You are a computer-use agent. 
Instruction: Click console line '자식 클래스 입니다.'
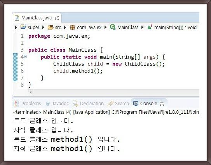(x=44, y=130)
